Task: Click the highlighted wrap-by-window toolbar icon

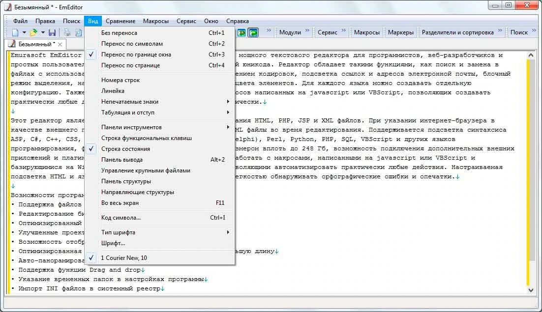Action: (253, 32)
